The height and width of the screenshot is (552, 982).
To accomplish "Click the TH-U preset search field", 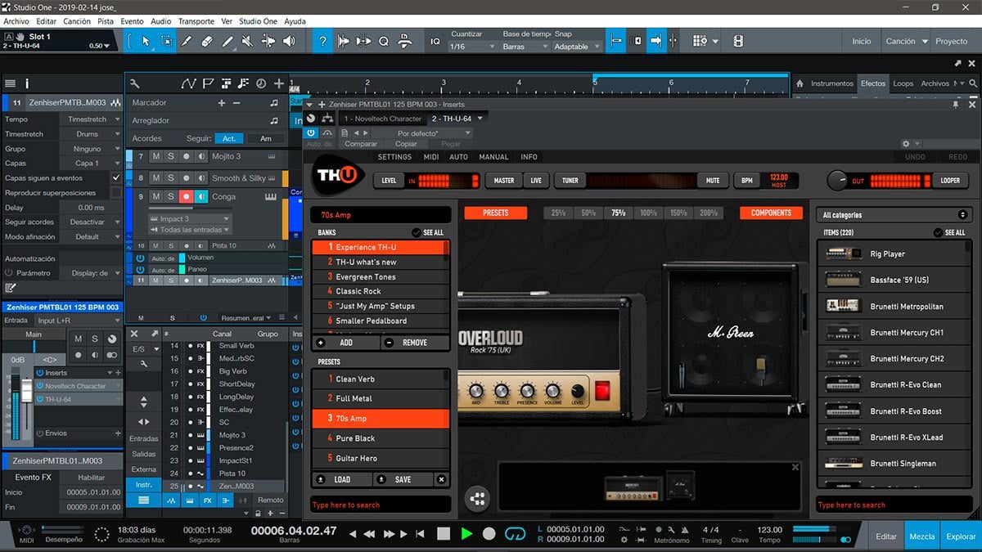I will 381,505.
